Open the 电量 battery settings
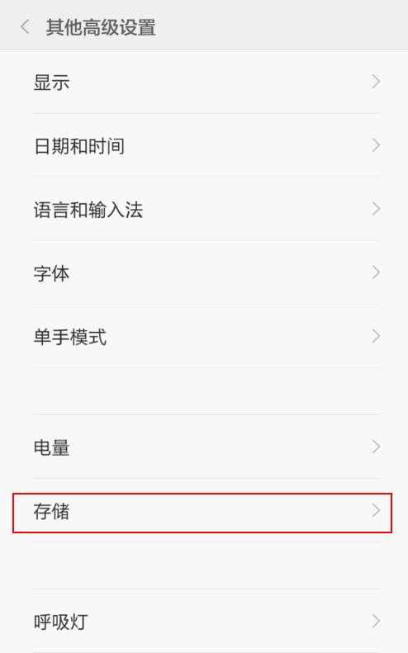Image resolution: width=408 pixels, height=653 pixels. tap(204, 447)
